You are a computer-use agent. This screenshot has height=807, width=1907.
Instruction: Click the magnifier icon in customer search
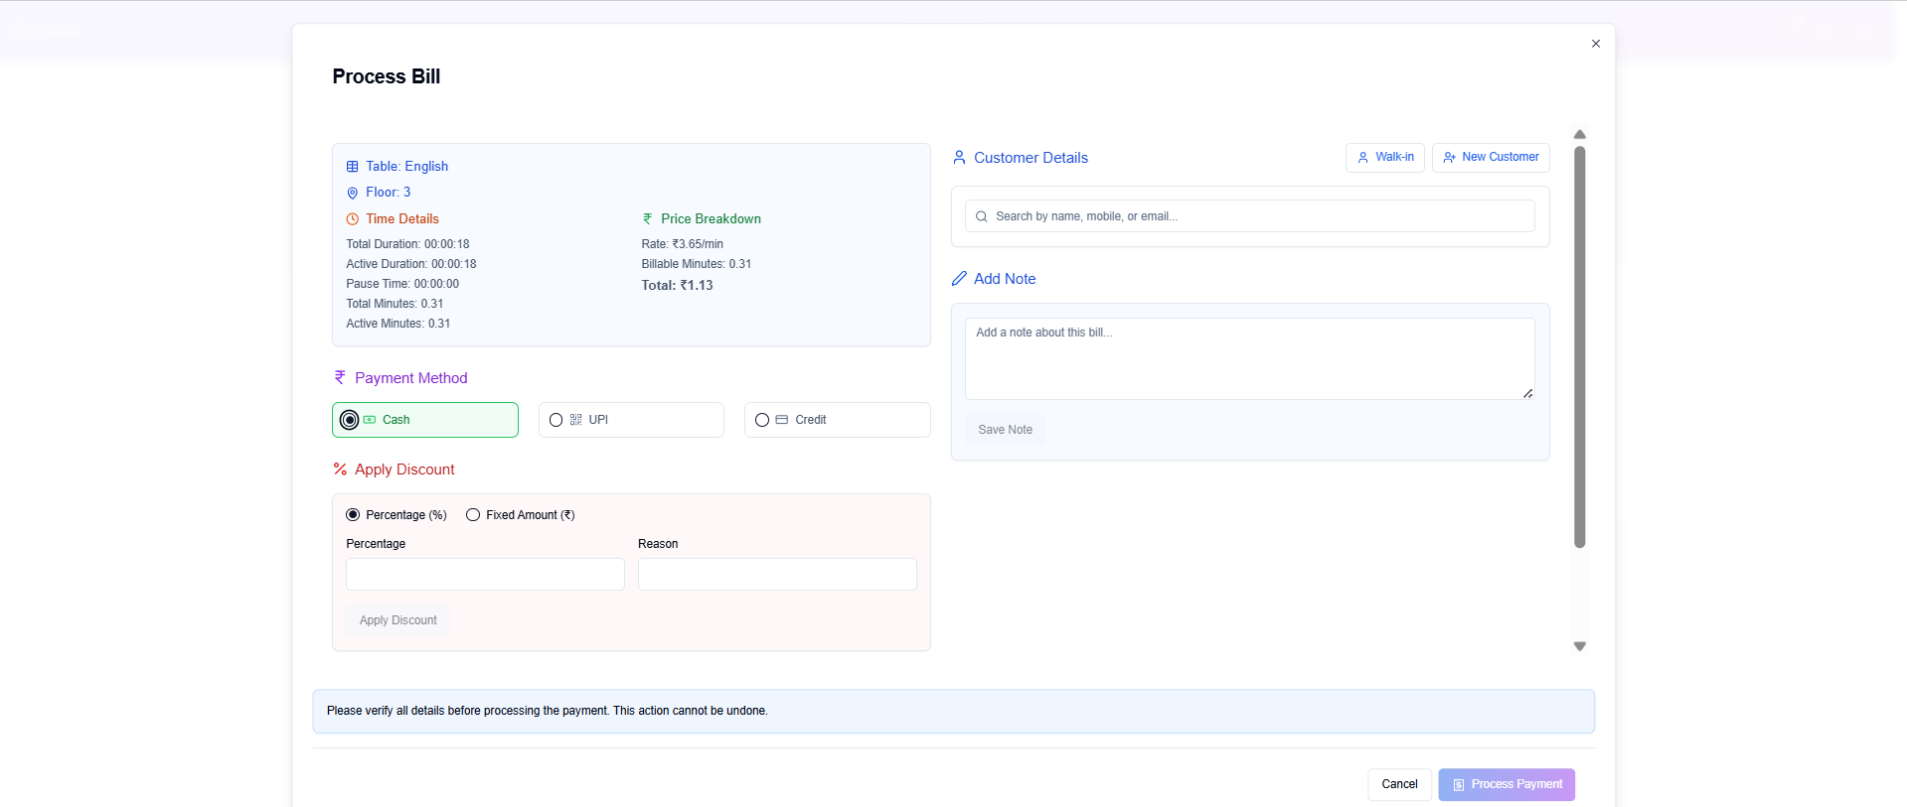(x=982, y=216)
